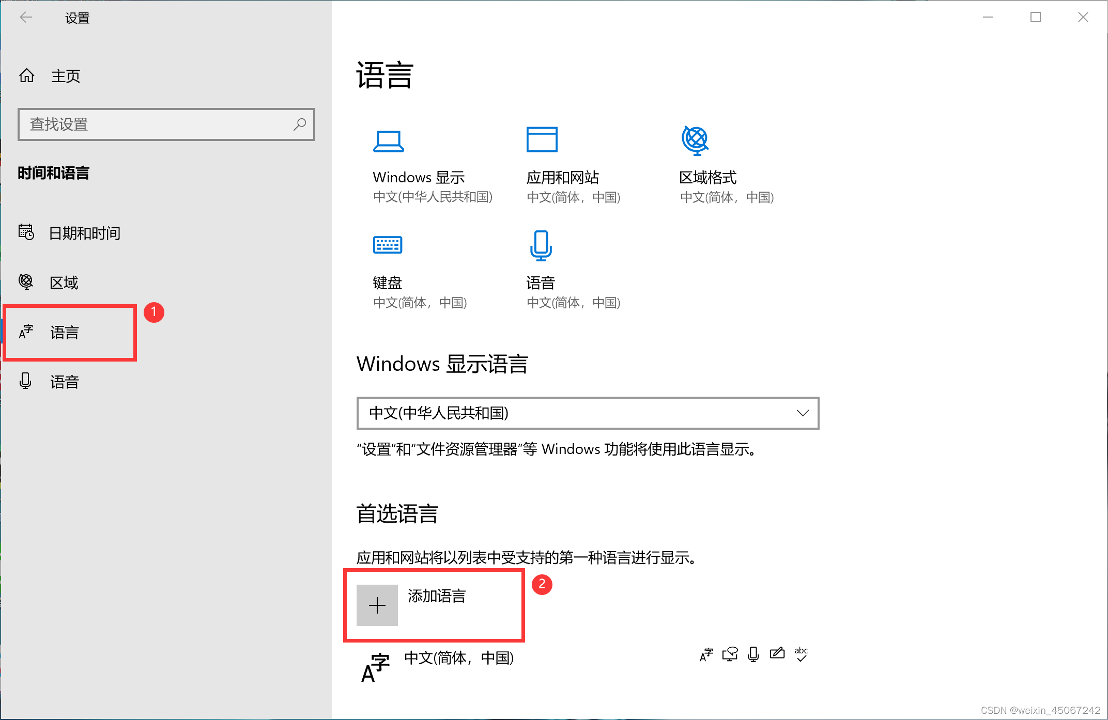Click the back arrow in title bar
This screenshot has height=720, width=1108.
click(26, 18)
